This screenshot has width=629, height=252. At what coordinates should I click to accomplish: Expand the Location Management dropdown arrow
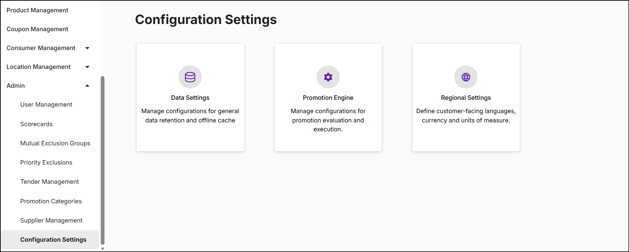(x=87, y=67)
